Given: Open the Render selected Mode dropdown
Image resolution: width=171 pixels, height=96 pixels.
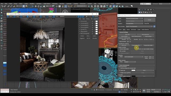Looking at the screenshot, I should coord(130,62).
